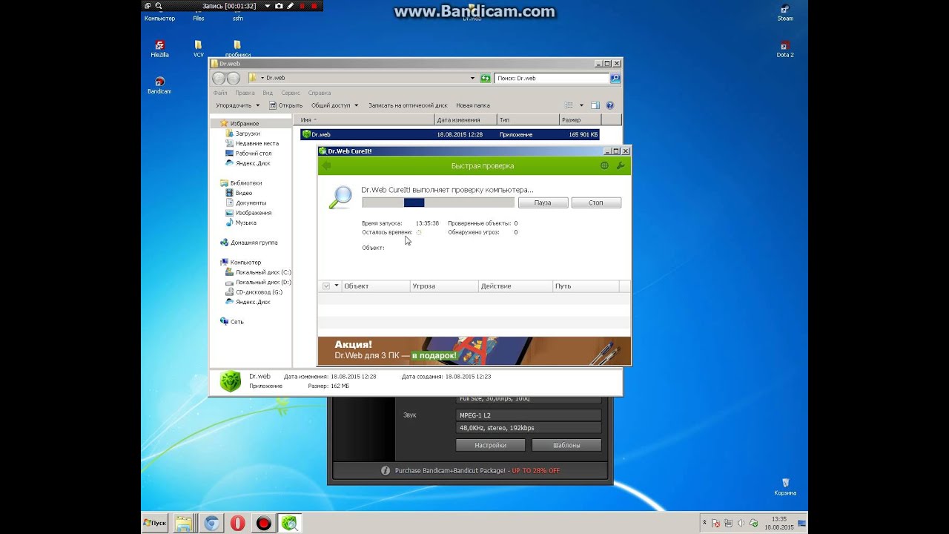Toggle the preview pane icon in Explorer
Image resolution: width=949 pixels, height=534 pixels.
pyautogui.click(x=595, y=105)
